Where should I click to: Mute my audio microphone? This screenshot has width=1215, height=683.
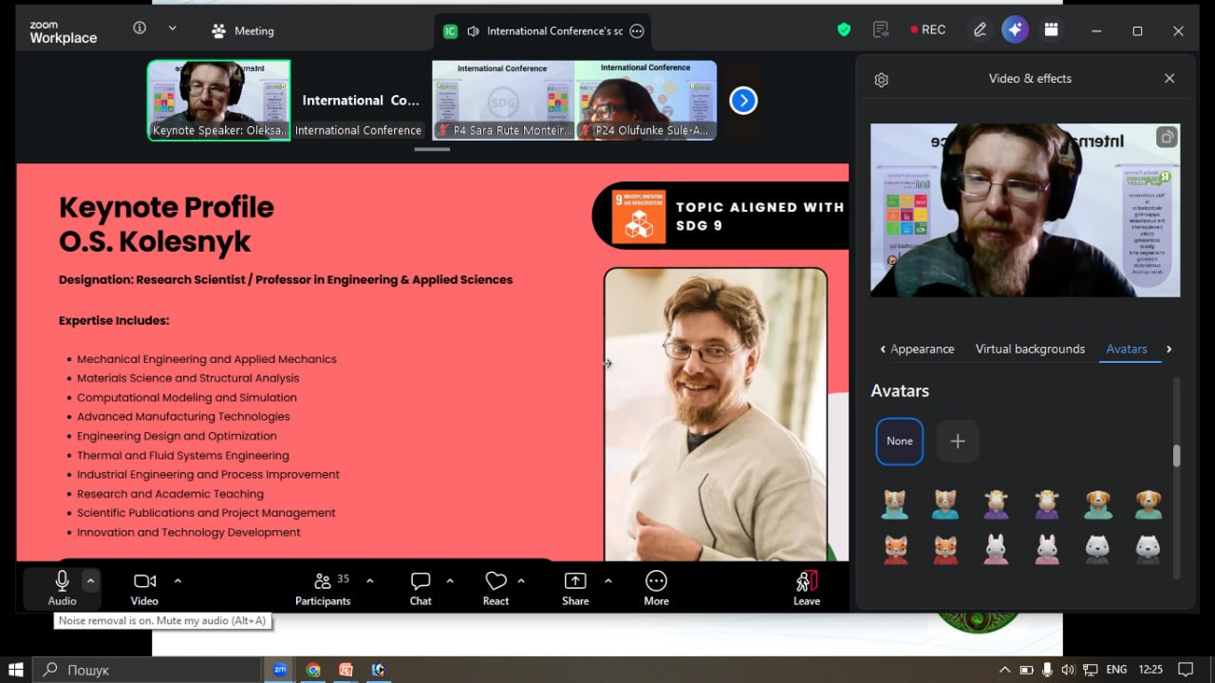point(62,587)
